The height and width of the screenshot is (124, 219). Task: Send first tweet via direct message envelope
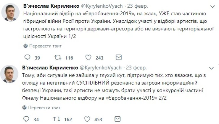(118, 57)
